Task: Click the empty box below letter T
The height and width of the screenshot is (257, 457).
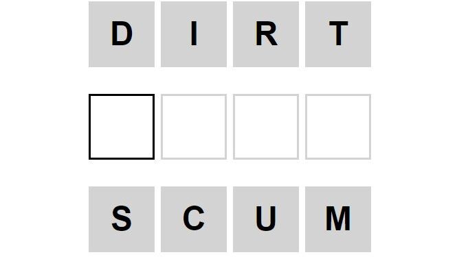Action: point(338,127)
